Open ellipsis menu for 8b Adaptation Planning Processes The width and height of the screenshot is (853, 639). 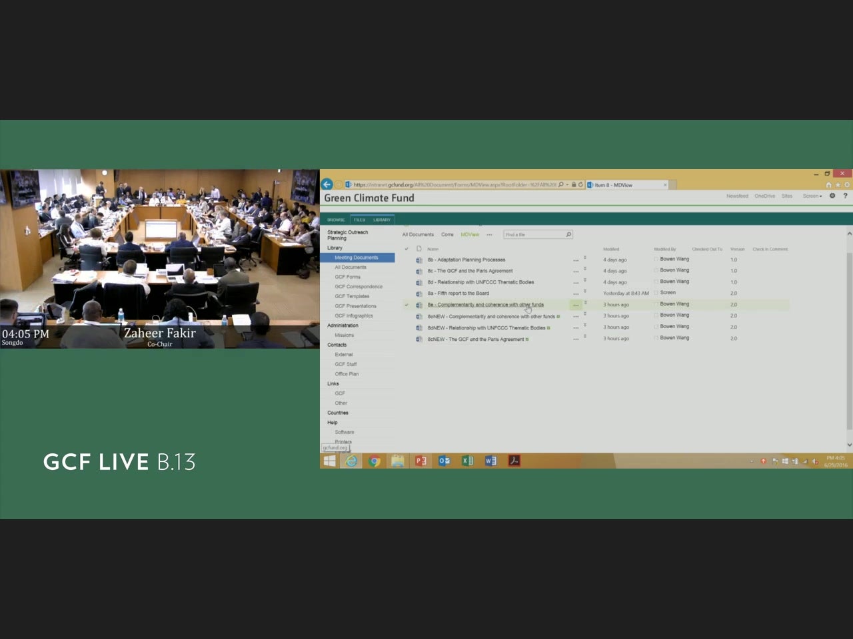576,260
